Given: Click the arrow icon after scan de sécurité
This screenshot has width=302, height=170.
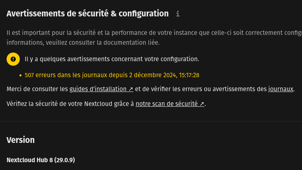Looking at the screenshot, I should point(202,104).
